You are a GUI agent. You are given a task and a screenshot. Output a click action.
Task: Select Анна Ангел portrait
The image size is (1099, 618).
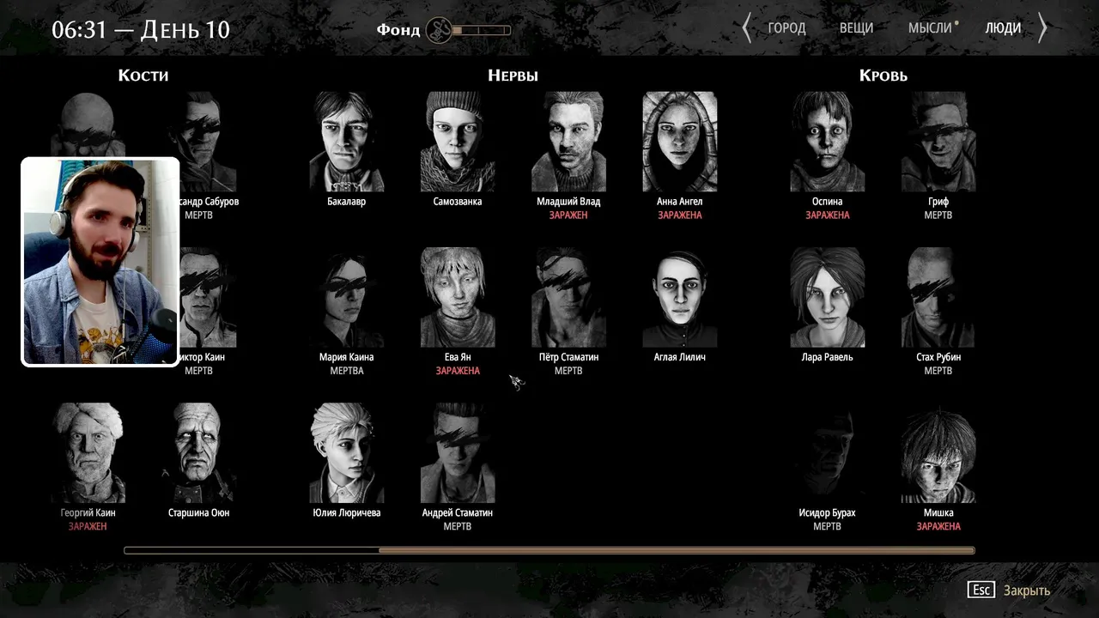pyautogui.click(x=680, y=142)
